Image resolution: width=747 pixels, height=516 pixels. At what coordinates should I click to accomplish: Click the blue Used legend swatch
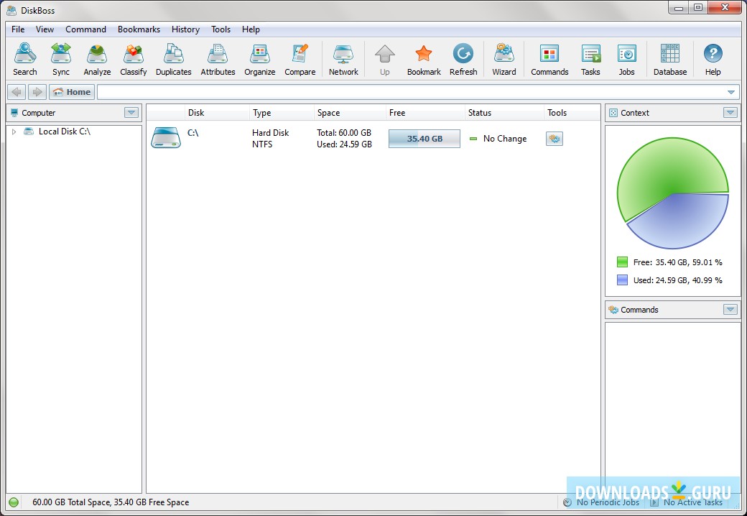coord(622,280)
